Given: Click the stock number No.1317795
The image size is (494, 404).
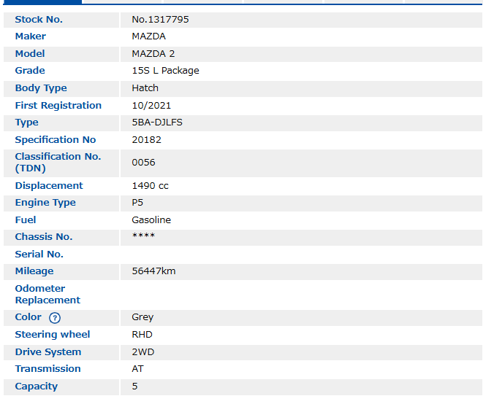Looking at the screenshot, I should pyautogui.click(x=160, y=20).
